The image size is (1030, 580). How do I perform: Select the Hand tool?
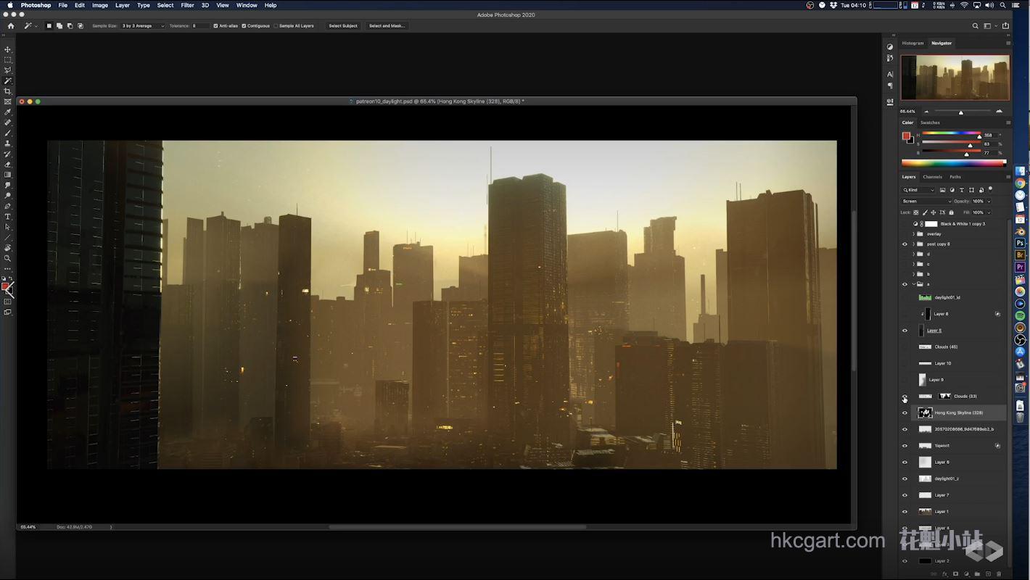8,248
